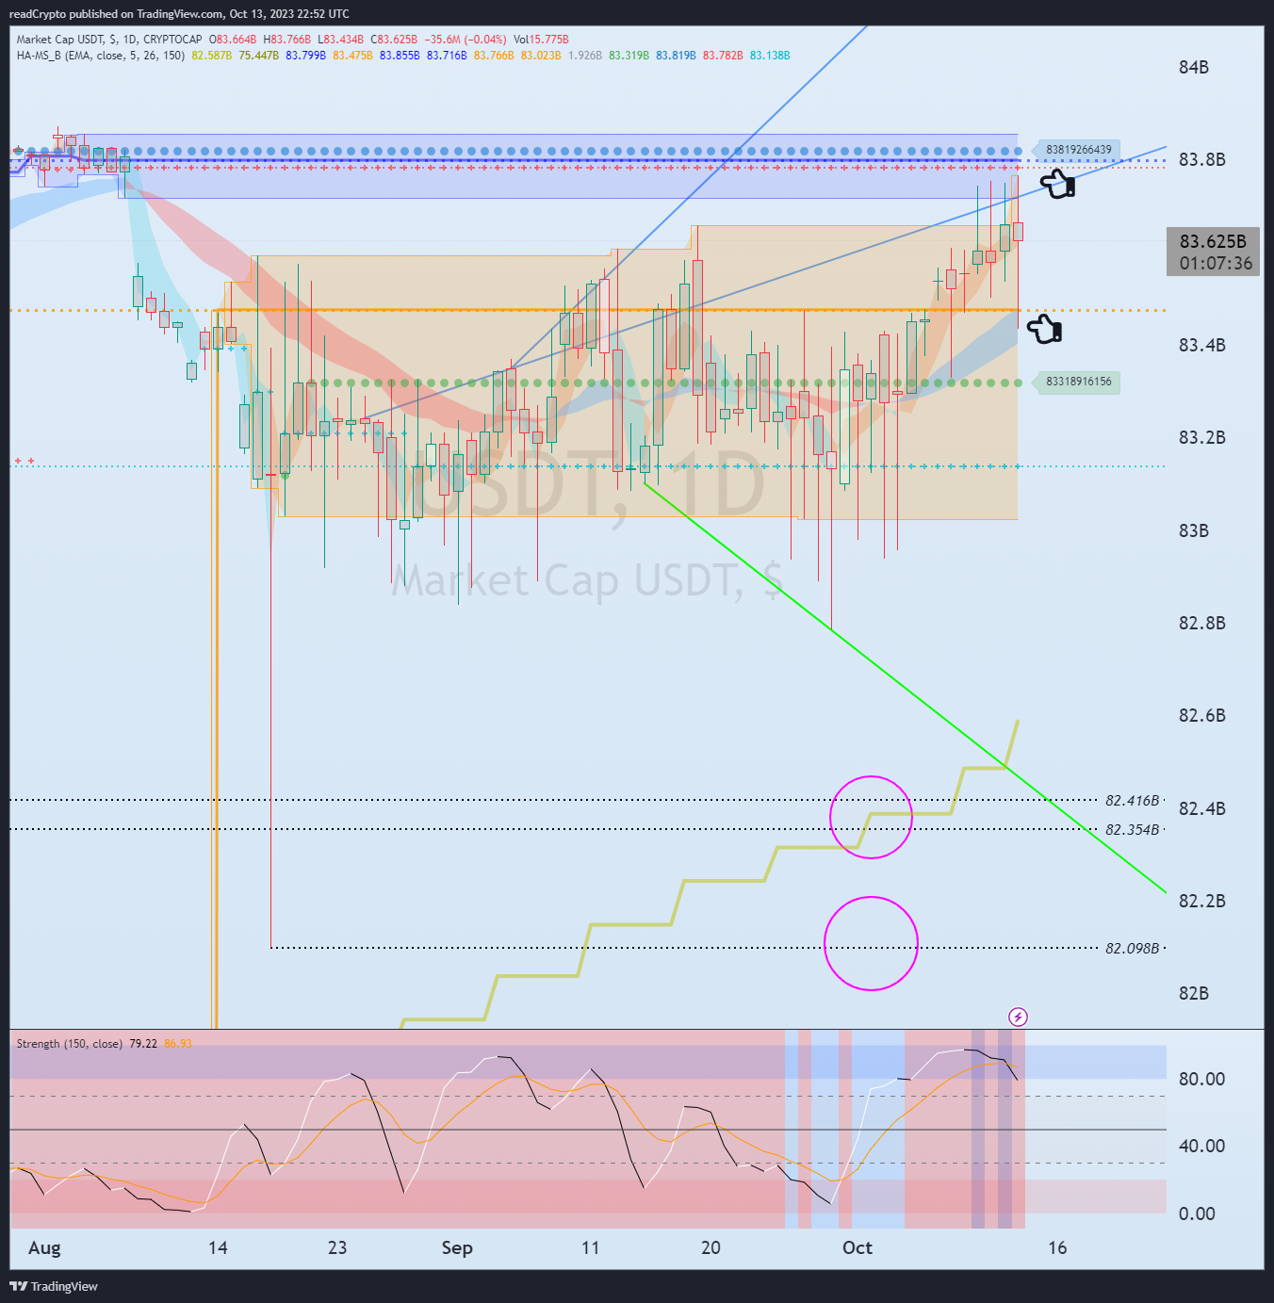Click the current price label 83.625B
The width and height of the screenshot is (1274, 1303).
1213,241
